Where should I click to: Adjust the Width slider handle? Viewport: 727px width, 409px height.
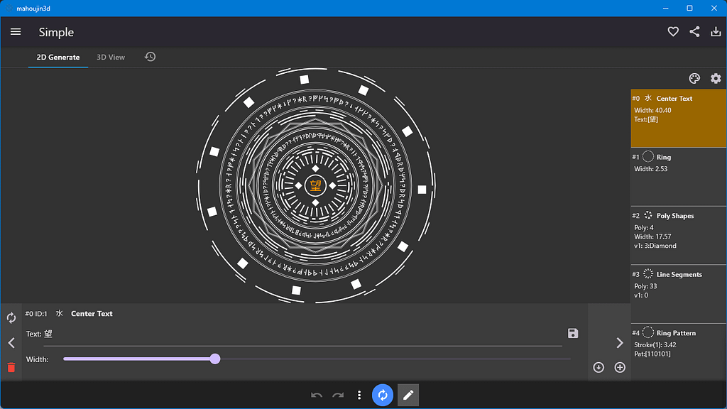[215, 359]
